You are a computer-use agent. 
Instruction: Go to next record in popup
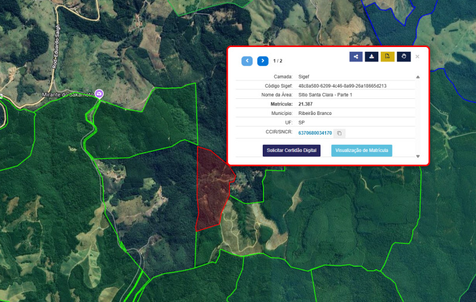click(x=263, y=61)
